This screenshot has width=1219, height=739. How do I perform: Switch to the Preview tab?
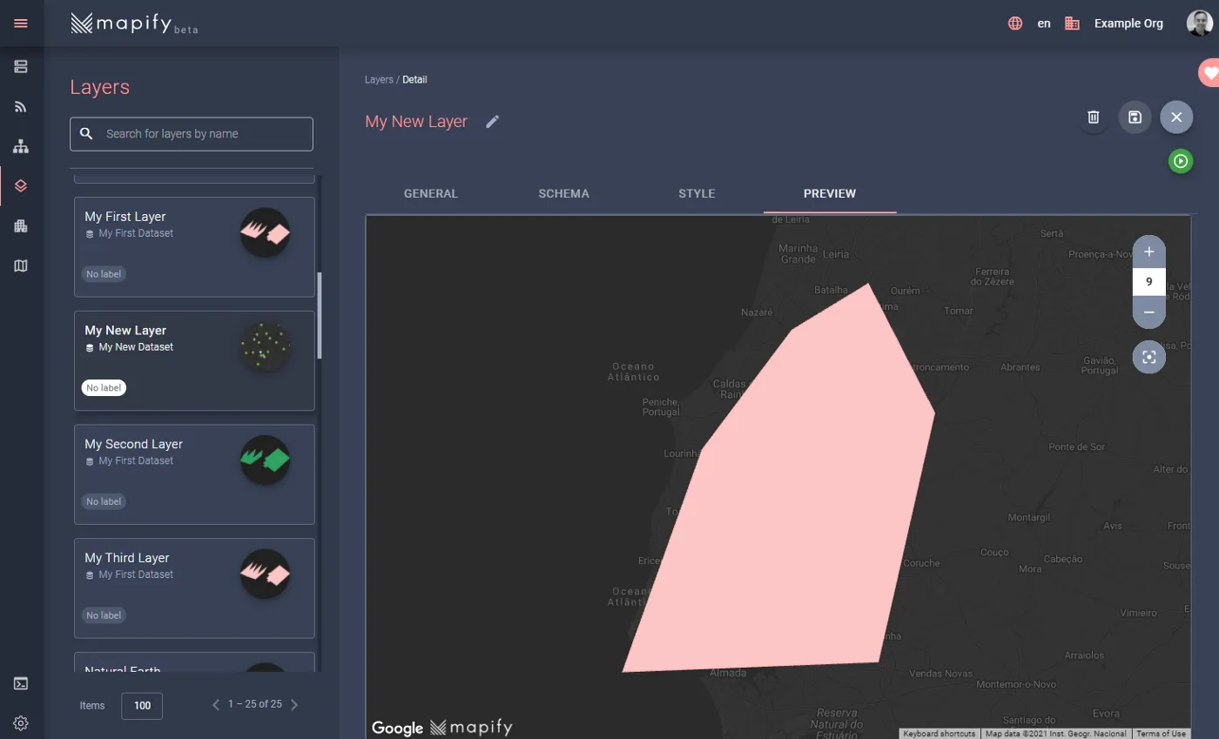830,193
